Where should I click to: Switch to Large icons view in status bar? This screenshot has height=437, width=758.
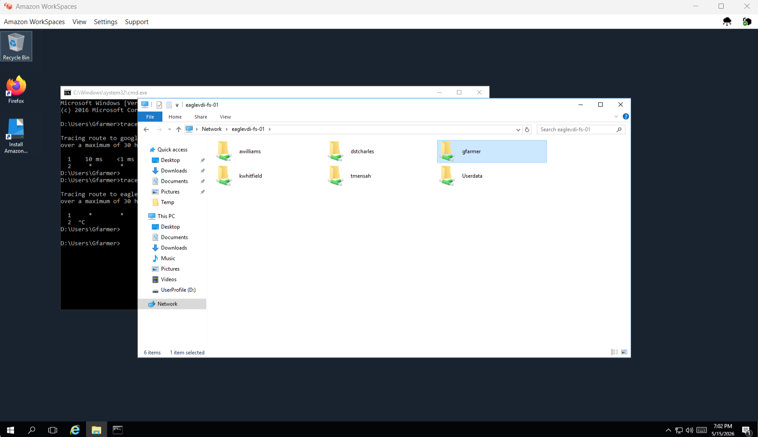click(x=624, y=352)
